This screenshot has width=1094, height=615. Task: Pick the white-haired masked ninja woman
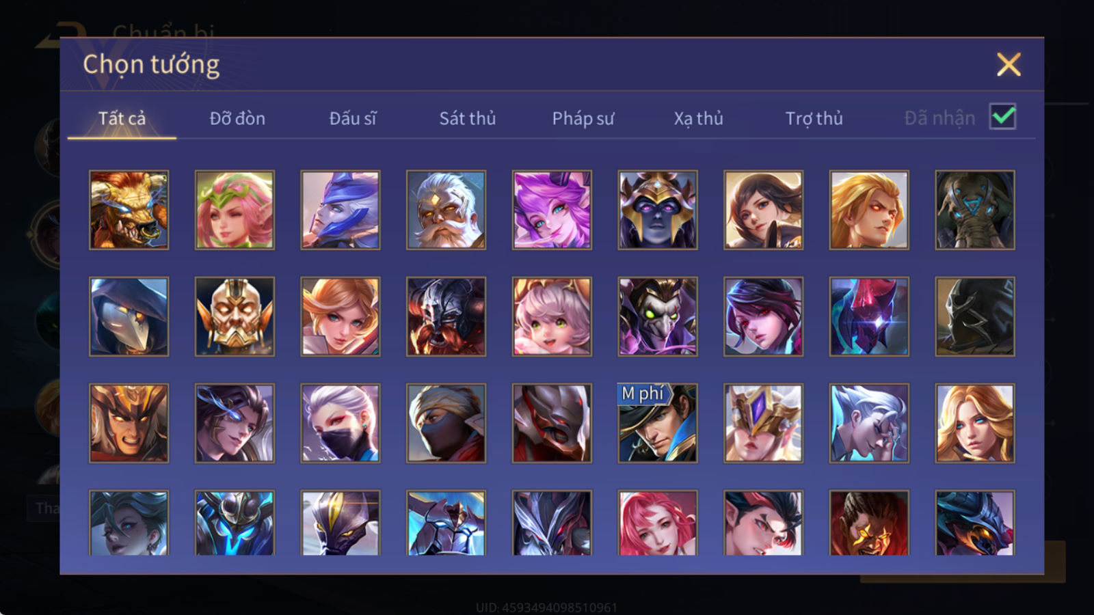coord(341,423)
